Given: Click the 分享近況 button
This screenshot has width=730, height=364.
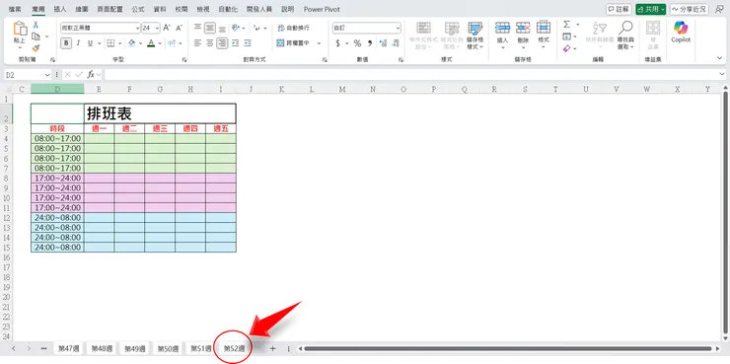Looking at the screenshot, I should [689, 9].
